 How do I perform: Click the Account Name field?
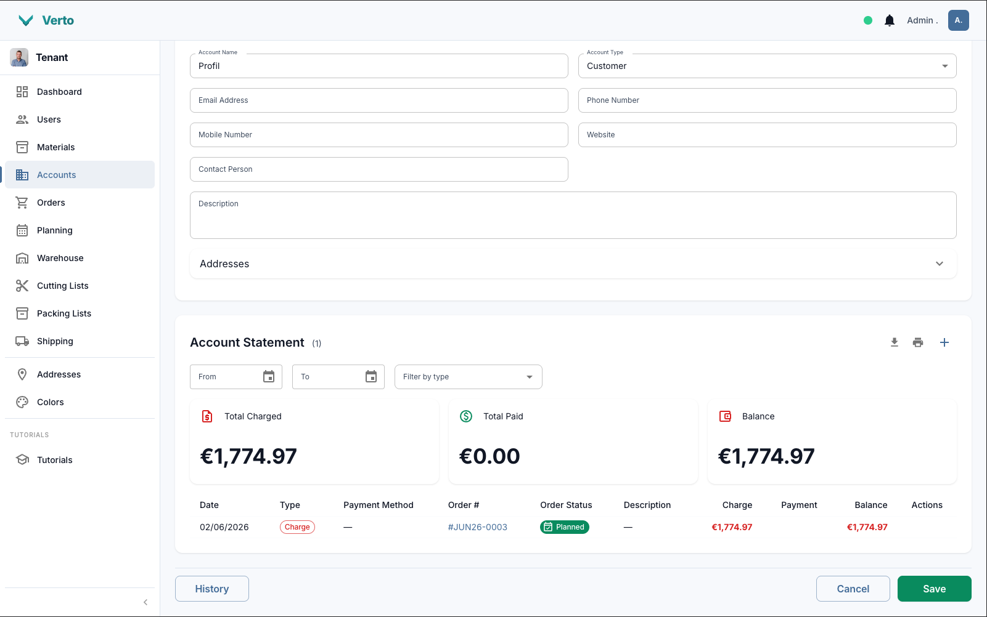pos(379,66)
